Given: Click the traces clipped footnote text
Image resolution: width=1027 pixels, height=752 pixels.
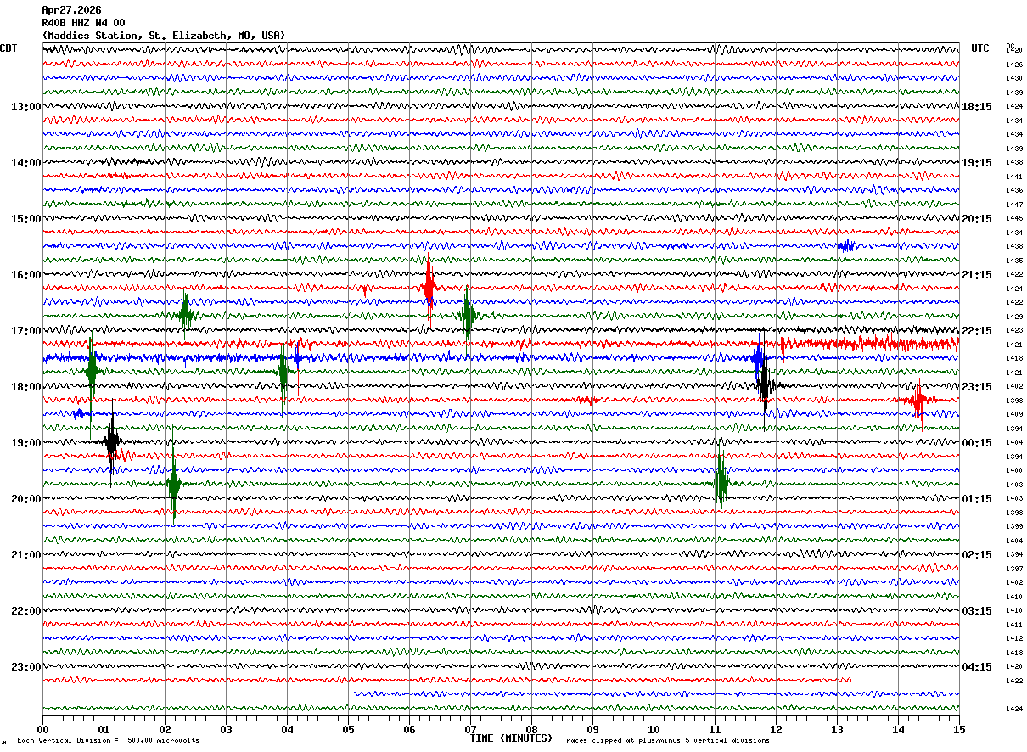Looking at the screenshot, I should (x=665, y=741).
